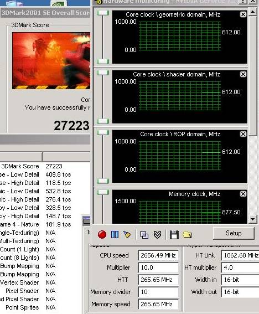The image size is (259, 314).
Task: Click the first results table column header
Action: click(x=21, y=157)
